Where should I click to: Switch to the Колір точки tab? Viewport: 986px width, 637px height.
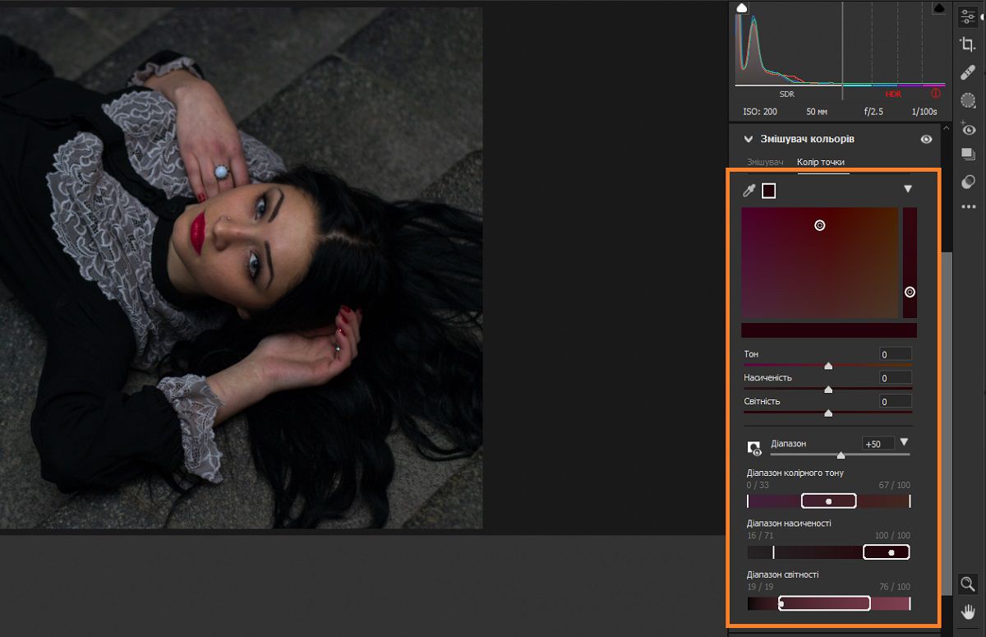tap(821, 162)
